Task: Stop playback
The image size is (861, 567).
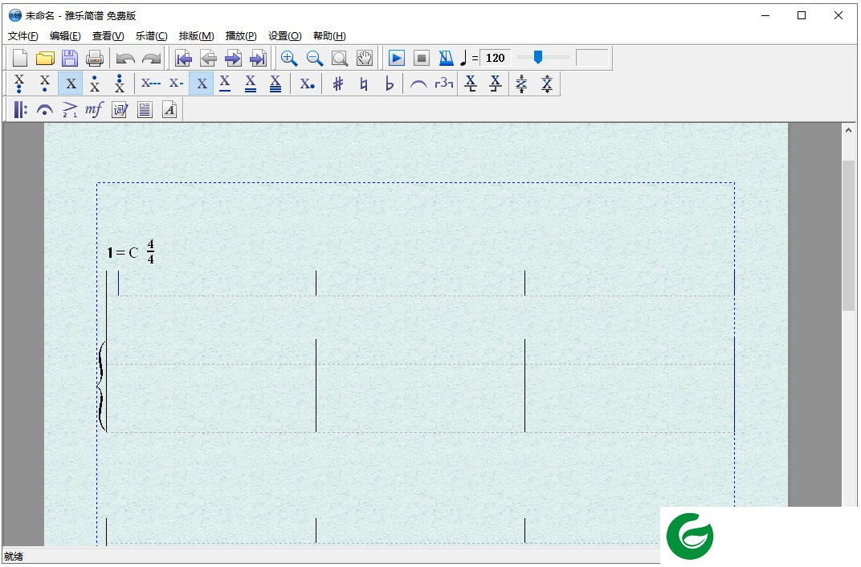Action: [x=421, y=58]
